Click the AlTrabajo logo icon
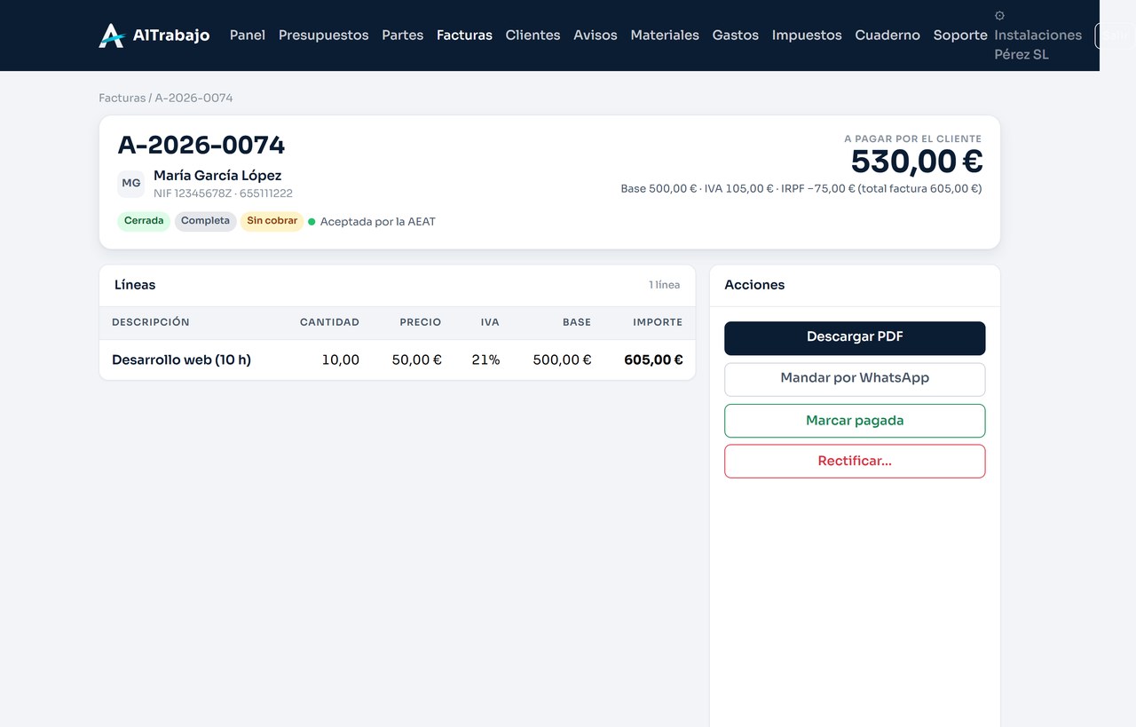 [x=111, y=36]
